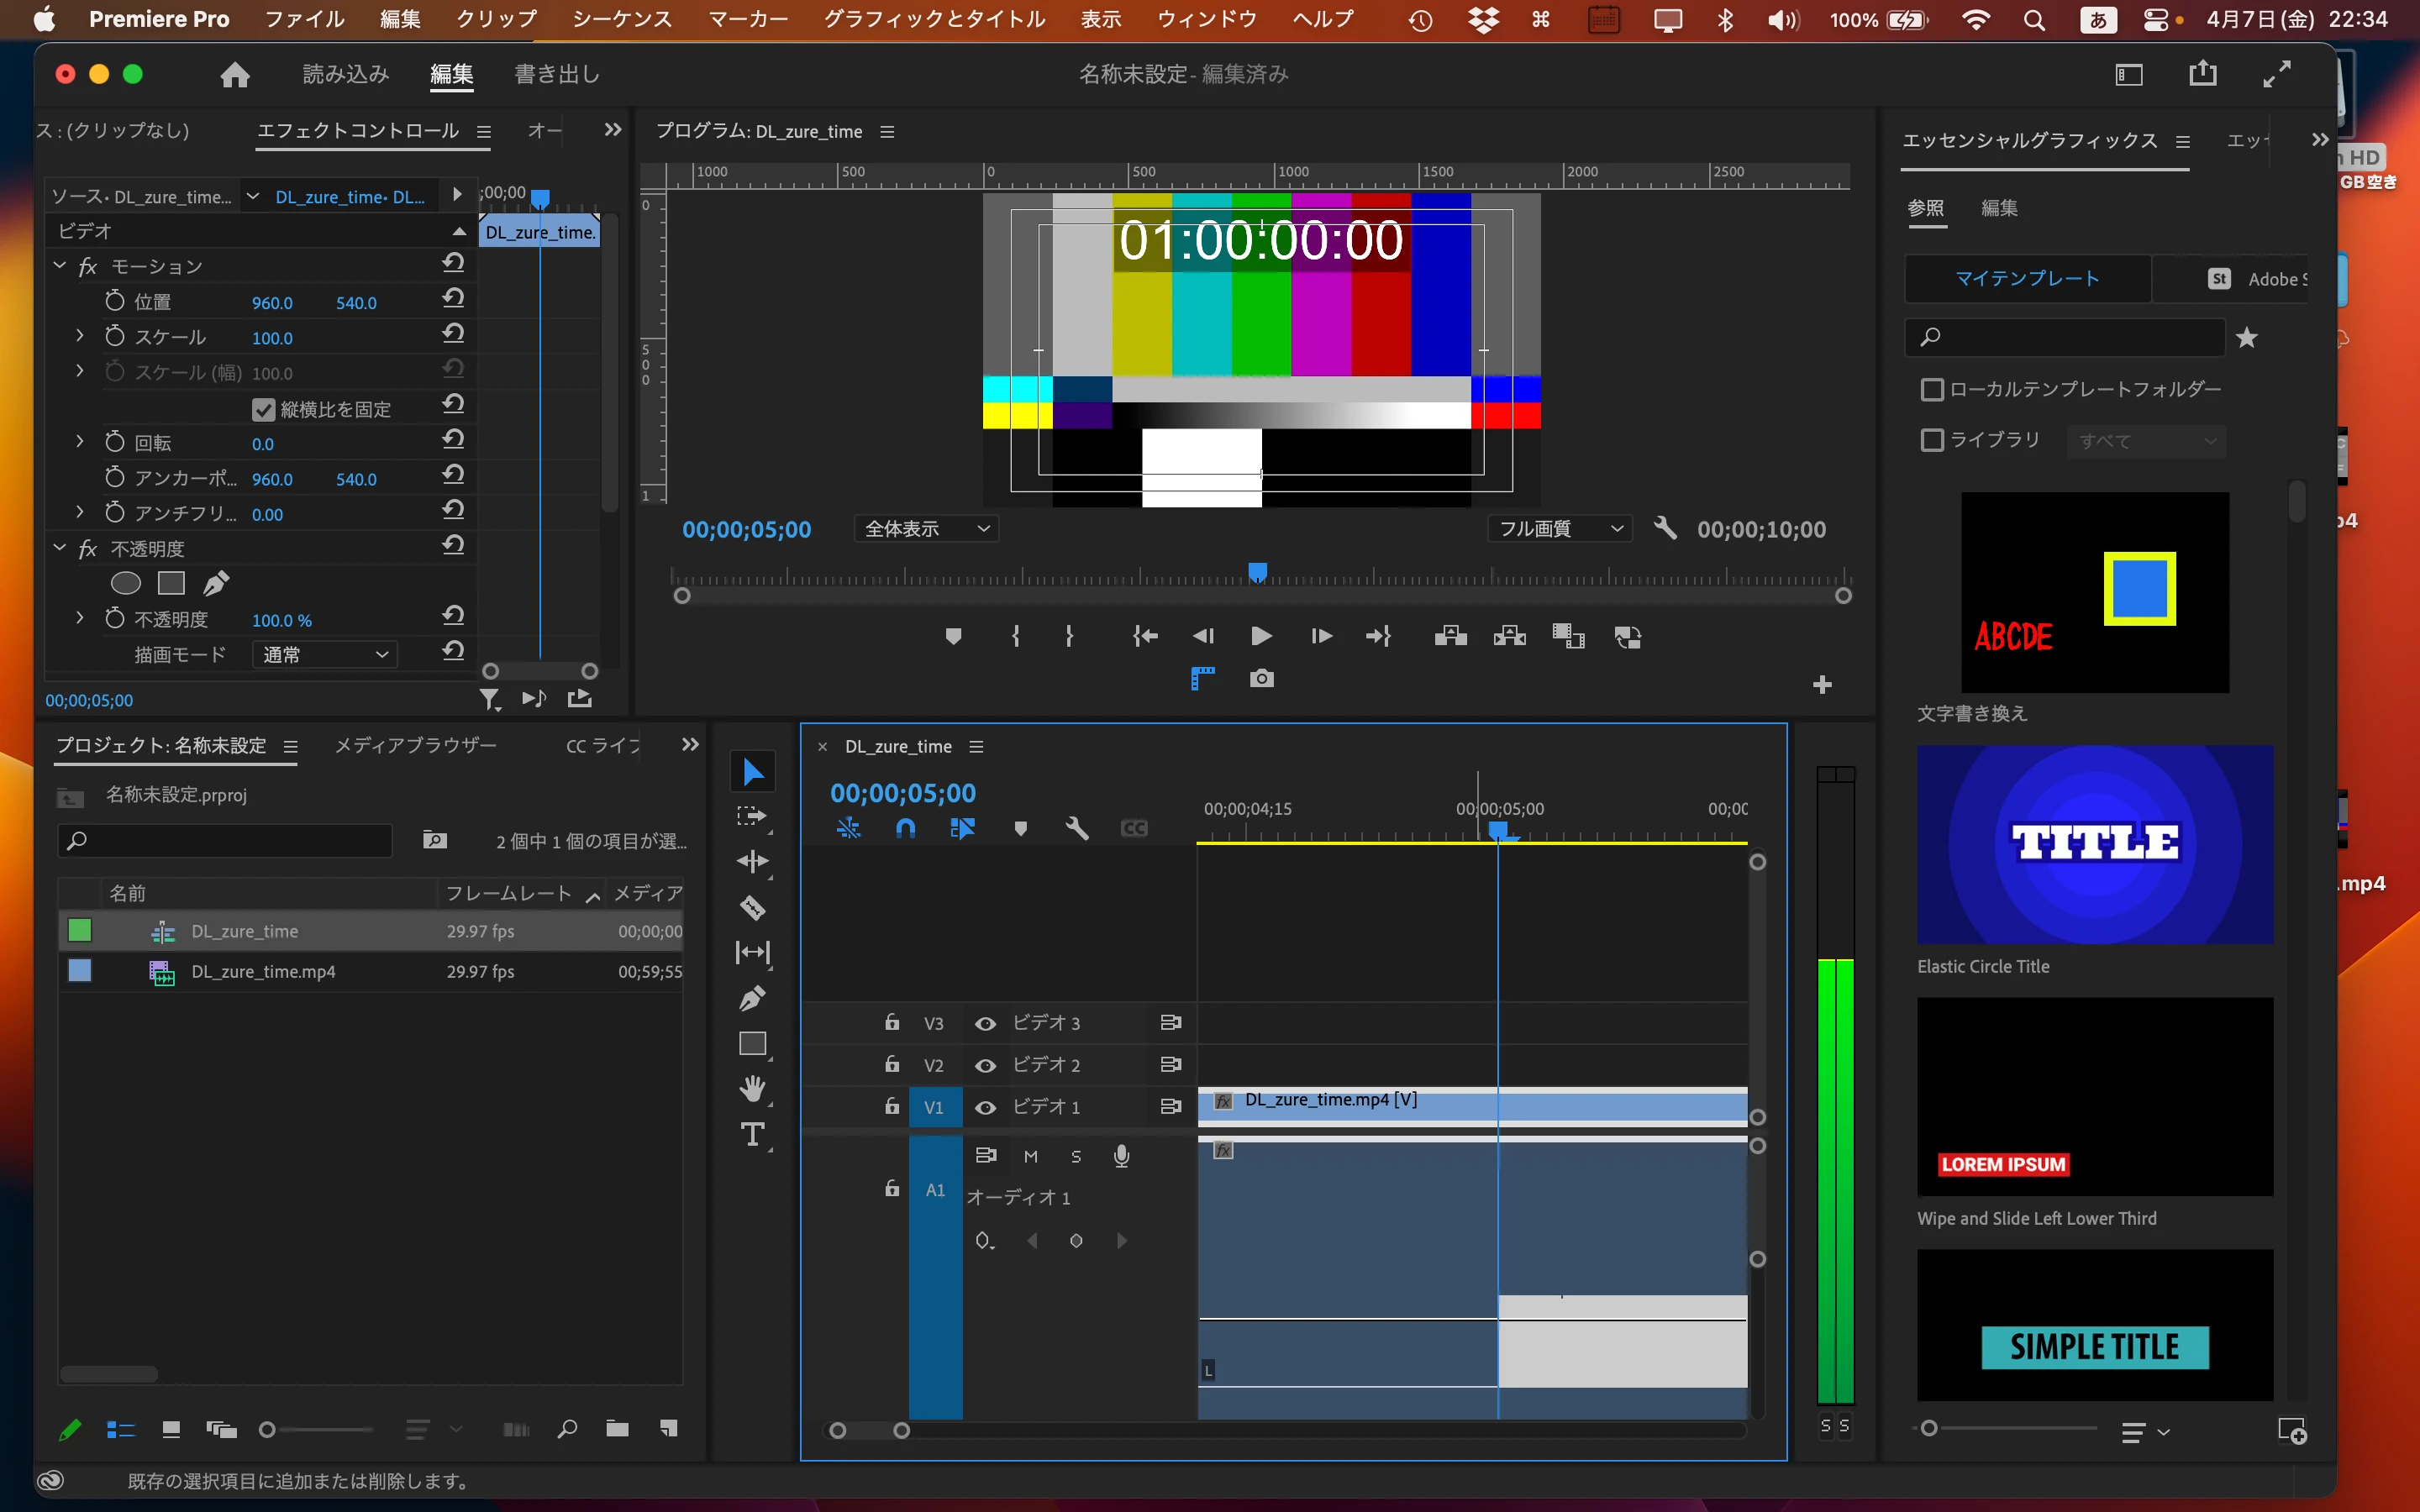Screen dimensions: 2420x1512
Task: Toggle snap in timeline (magnet icon)
Action: click(x=905, y=828)
